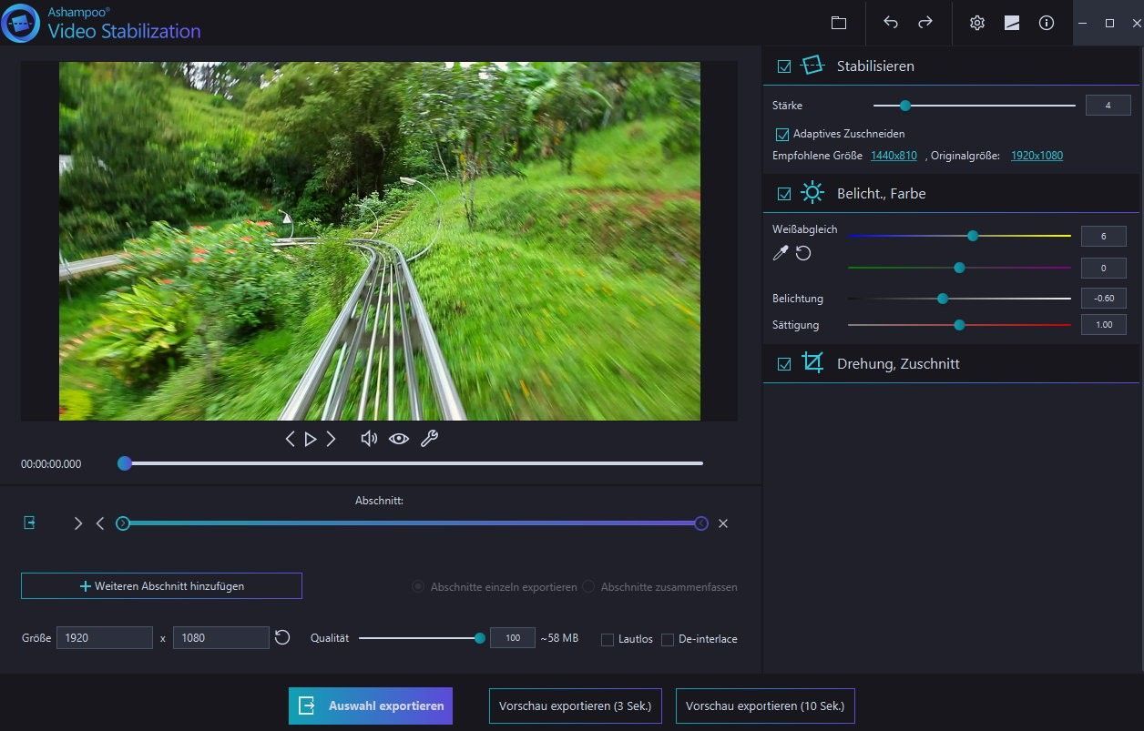Click the undo arrow in title bar
Viewport: 1144px width, 731px height.
point(891,23)
